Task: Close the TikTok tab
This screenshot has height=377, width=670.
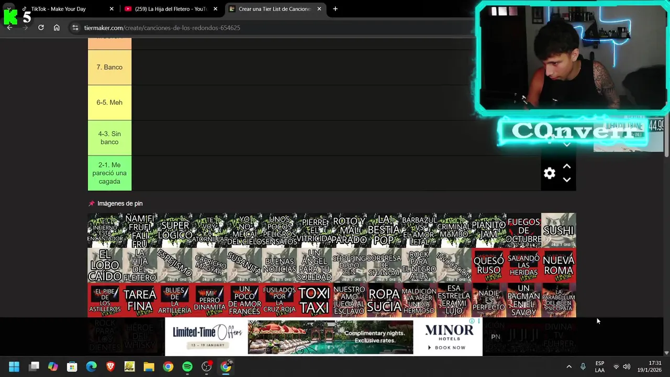Action: [111, 9]
